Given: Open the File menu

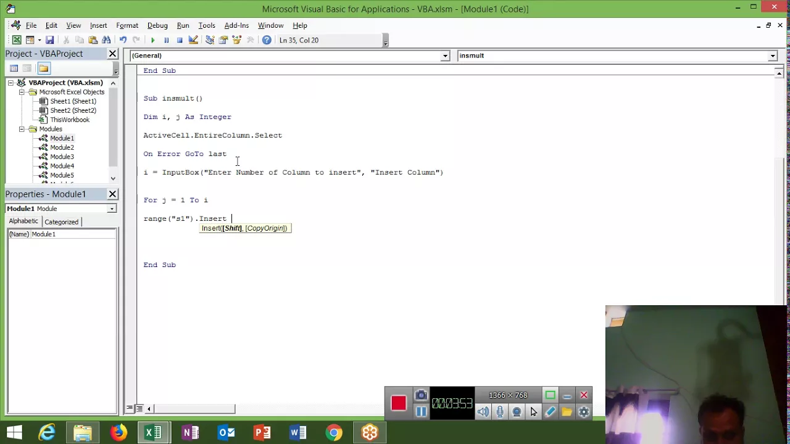Looking at the screenshot, I should tap(31, 25).
